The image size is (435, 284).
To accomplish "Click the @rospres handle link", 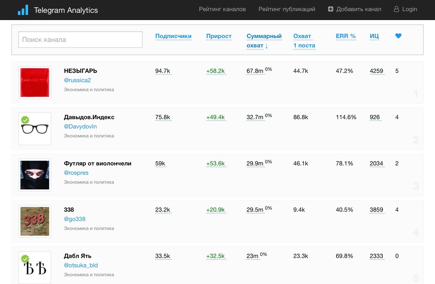I will coord(76,173).
